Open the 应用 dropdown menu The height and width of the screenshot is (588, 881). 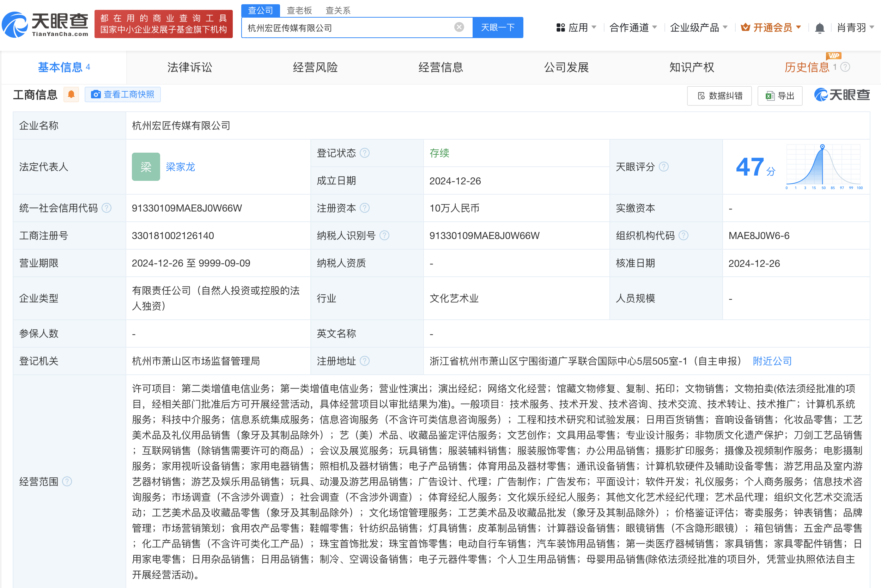point(576,27)
